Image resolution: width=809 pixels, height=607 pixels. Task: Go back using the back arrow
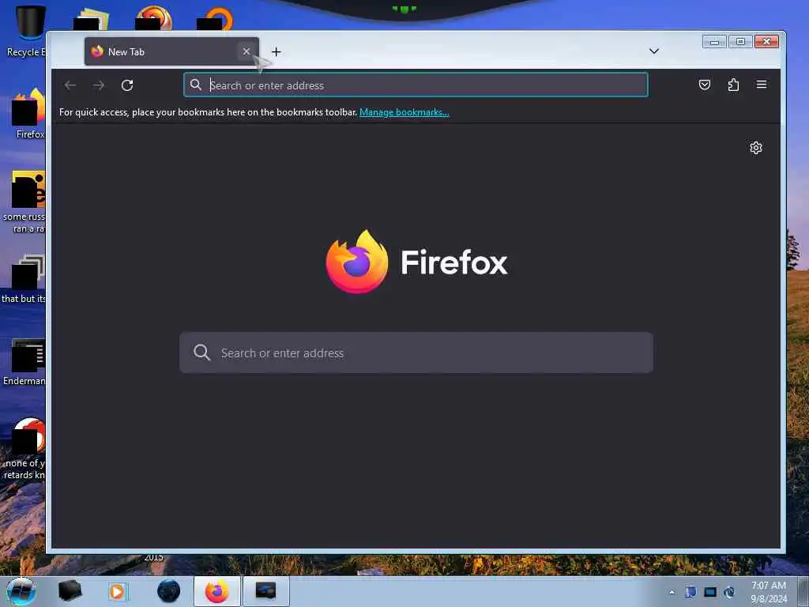pos(70,85)
